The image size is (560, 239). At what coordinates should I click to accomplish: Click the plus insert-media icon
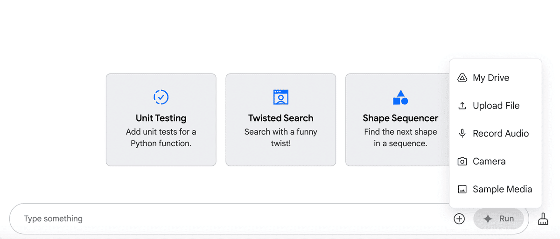[459, 219]
